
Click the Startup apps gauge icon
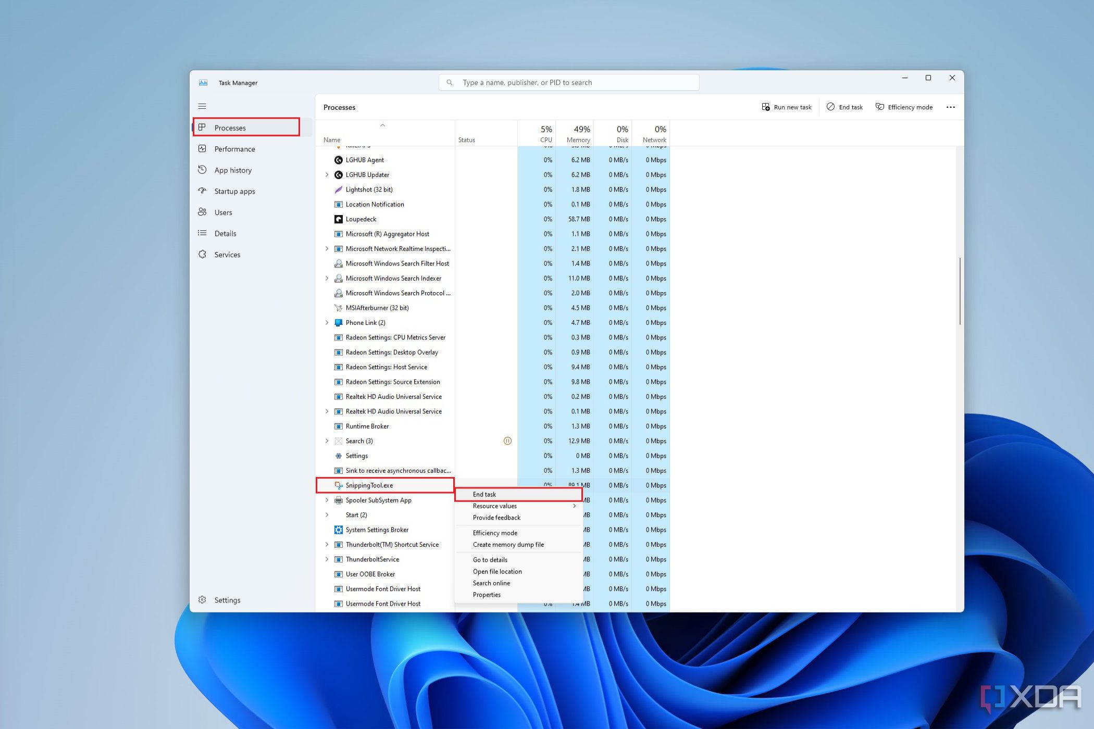pos(202,191)
